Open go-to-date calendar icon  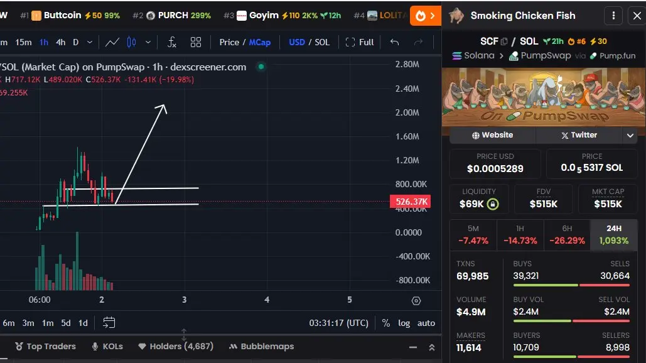(x=109, y=323)
